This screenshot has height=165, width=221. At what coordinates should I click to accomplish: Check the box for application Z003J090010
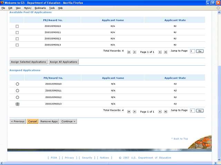(x=17, y=26)
